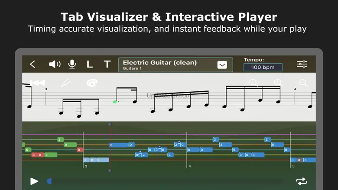The image size is (338, 190).
Task: Select the measure 4 marker in tab
Action: point(189,166)
